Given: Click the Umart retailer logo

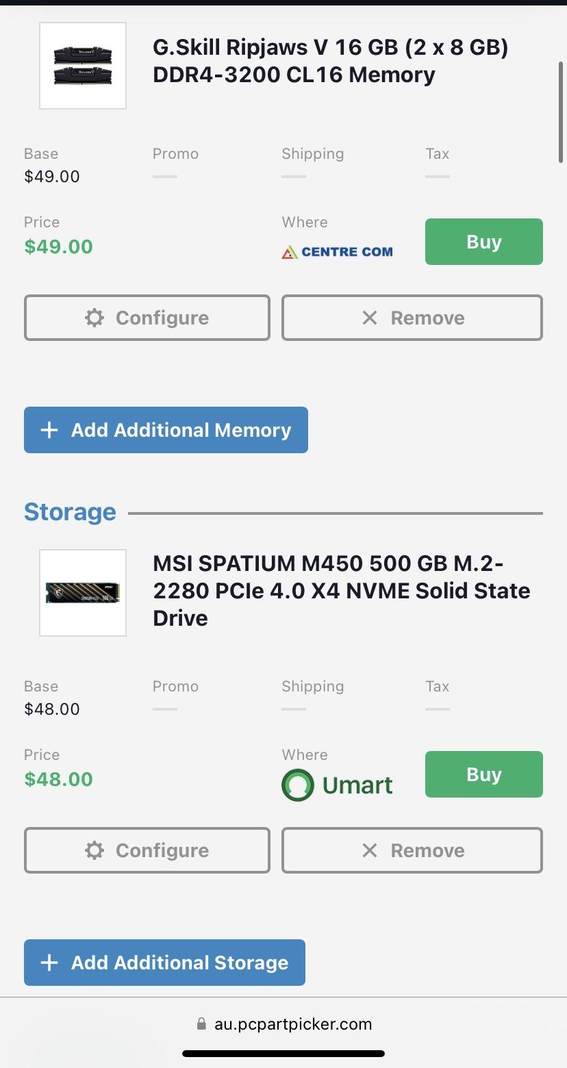Looking at the screenshot, I should point(337,785).
